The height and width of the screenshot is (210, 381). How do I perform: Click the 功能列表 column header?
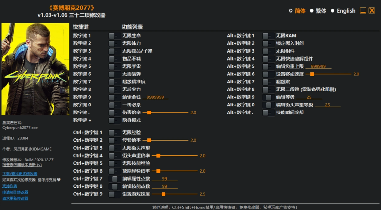132,27
